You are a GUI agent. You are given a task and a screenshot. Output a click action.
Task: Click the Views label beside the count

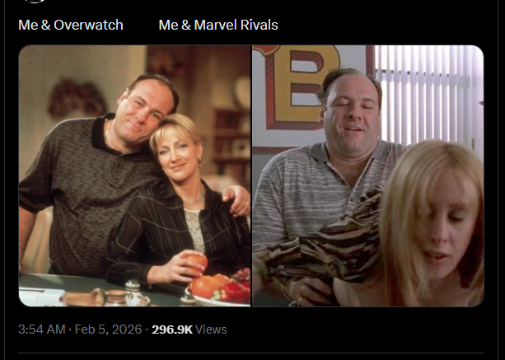[x=211, y=330]
